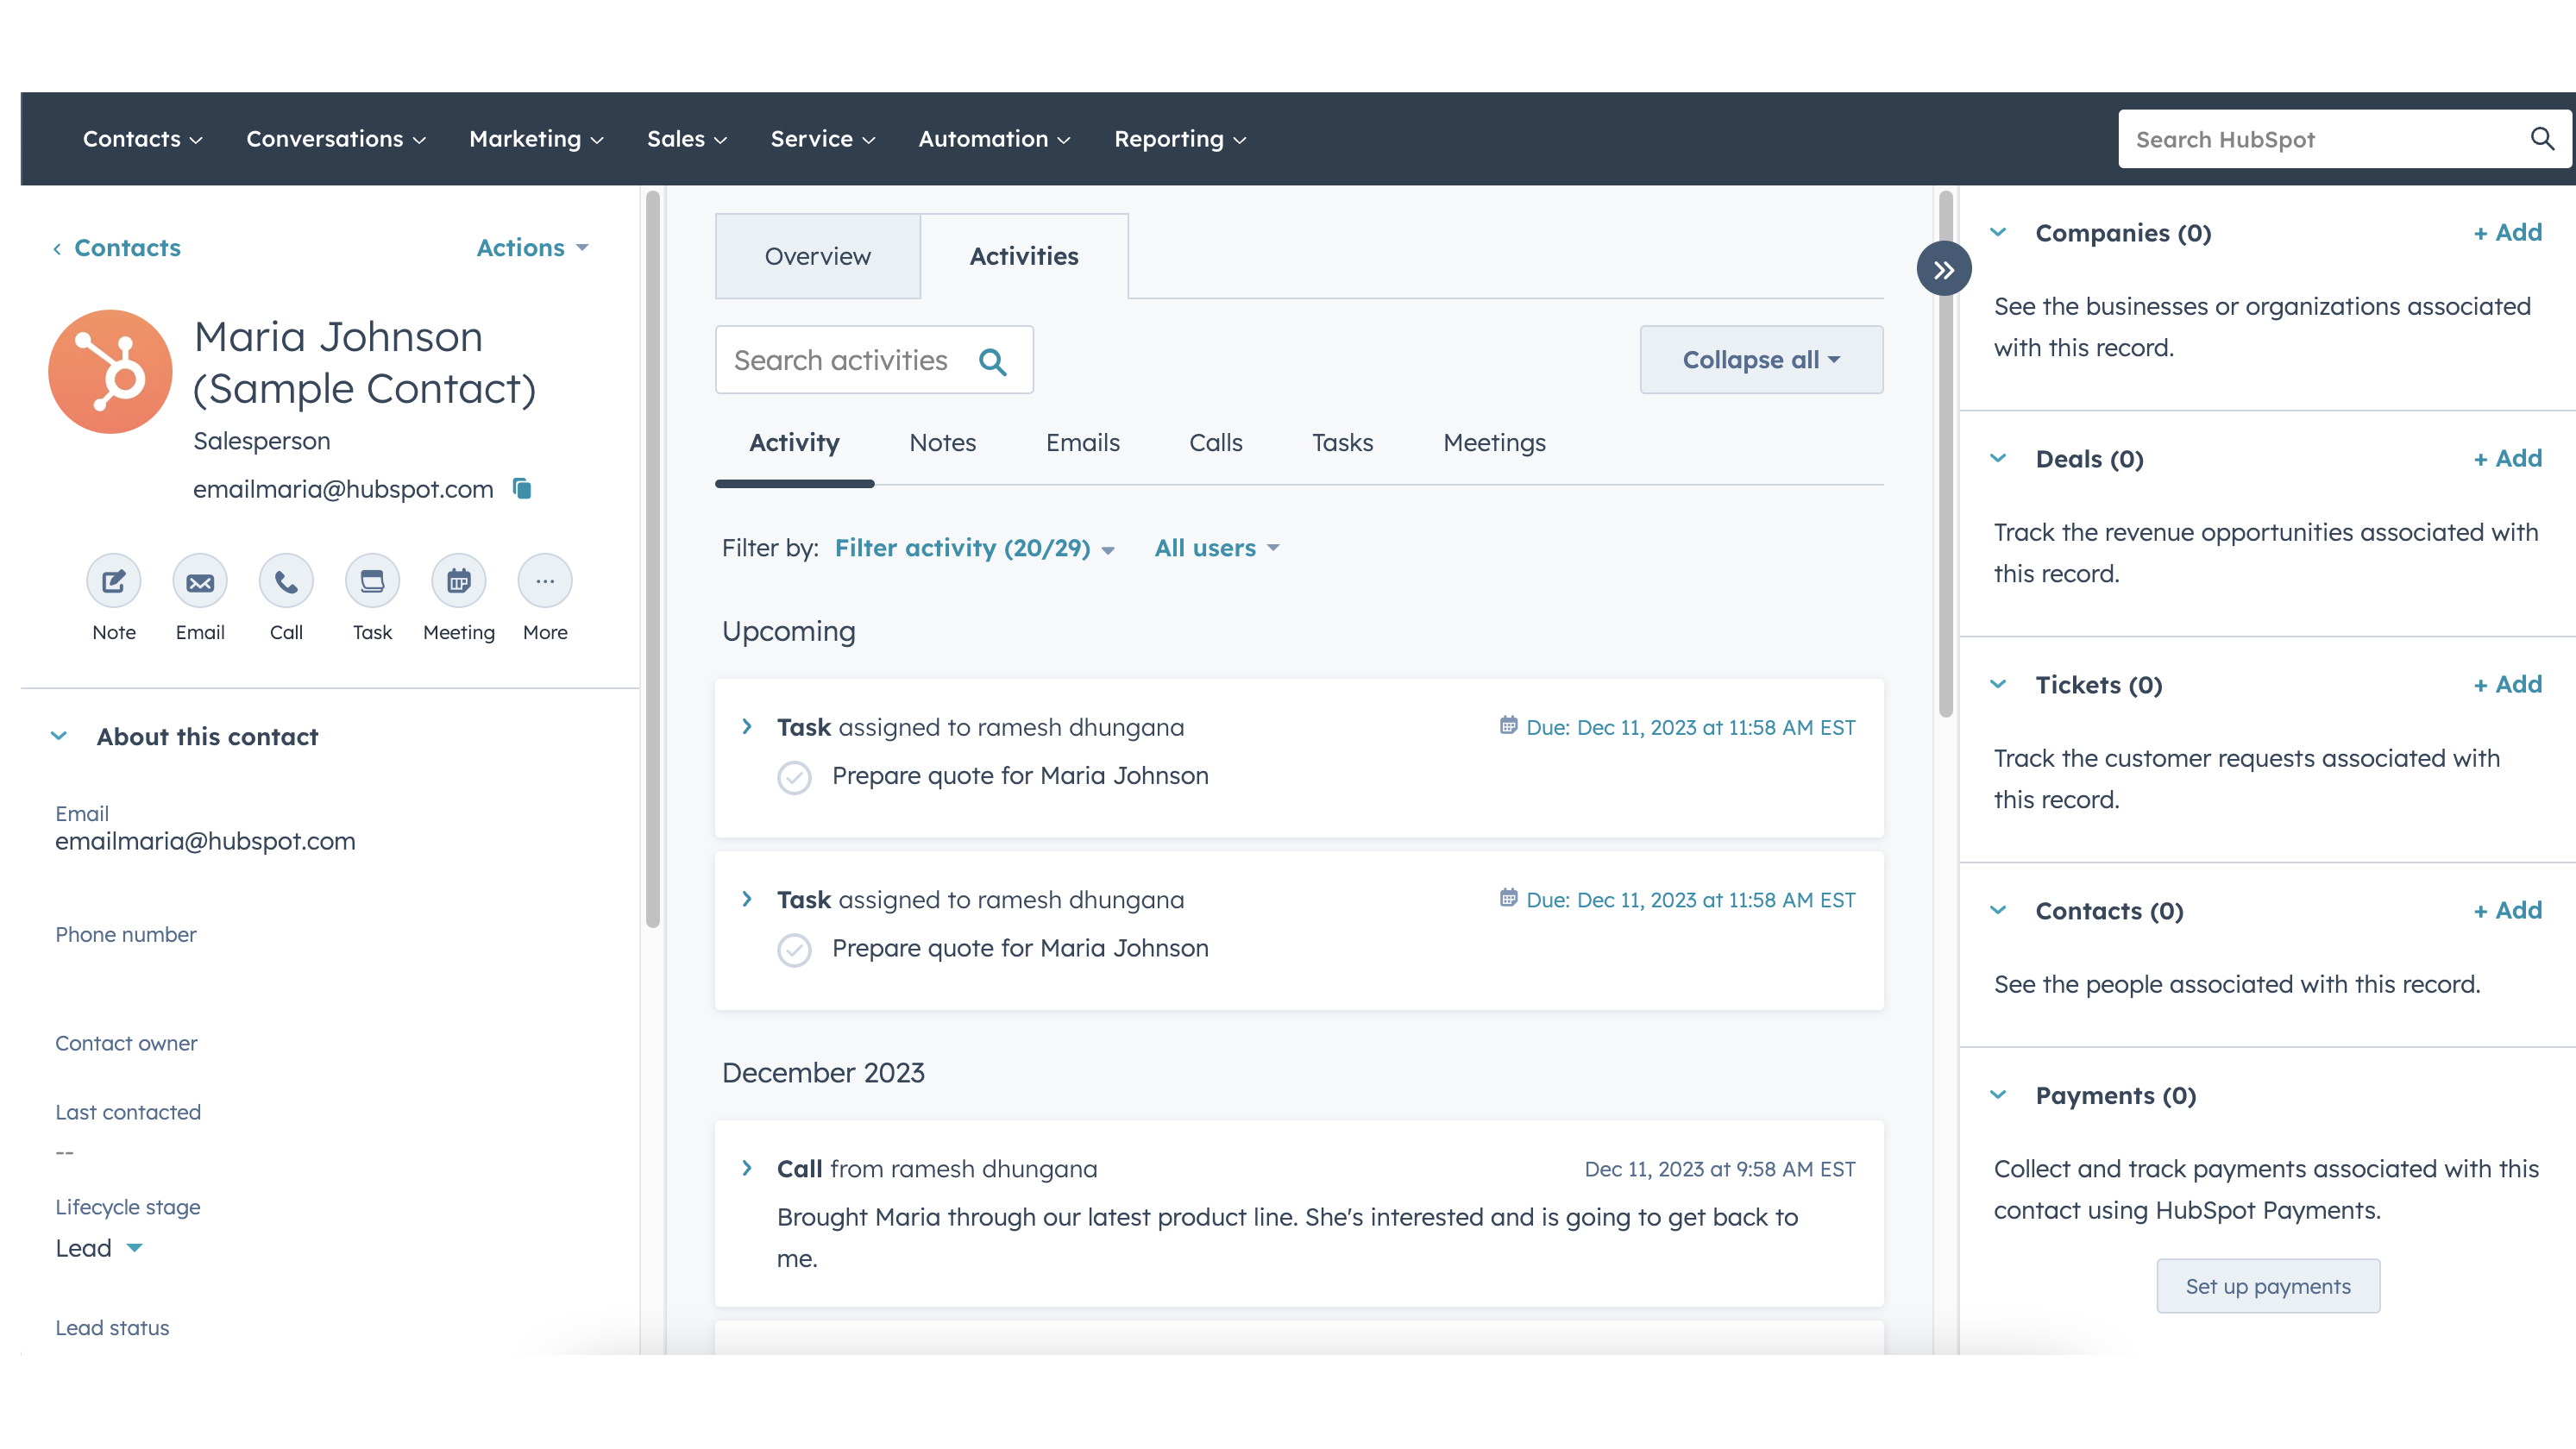This screenshot has height=1449, width=2576.
Task: Click the Set up payments button
Action: coord(2267,1286)
